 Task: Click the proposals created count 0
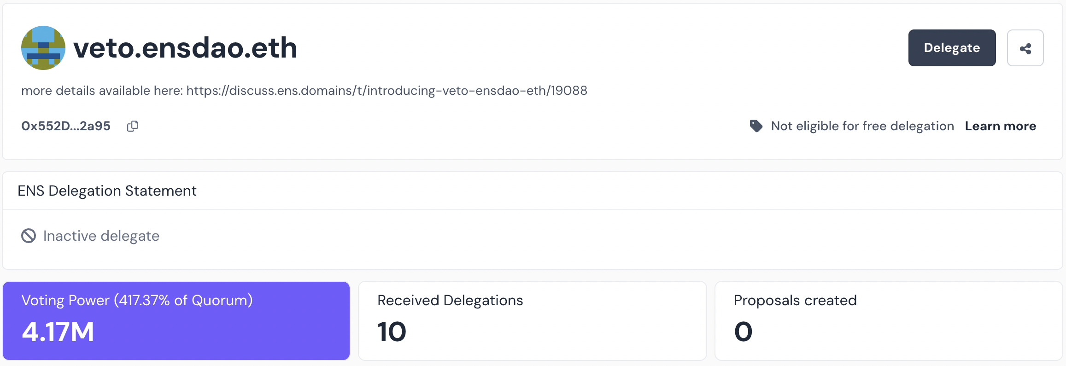point(743,332)
